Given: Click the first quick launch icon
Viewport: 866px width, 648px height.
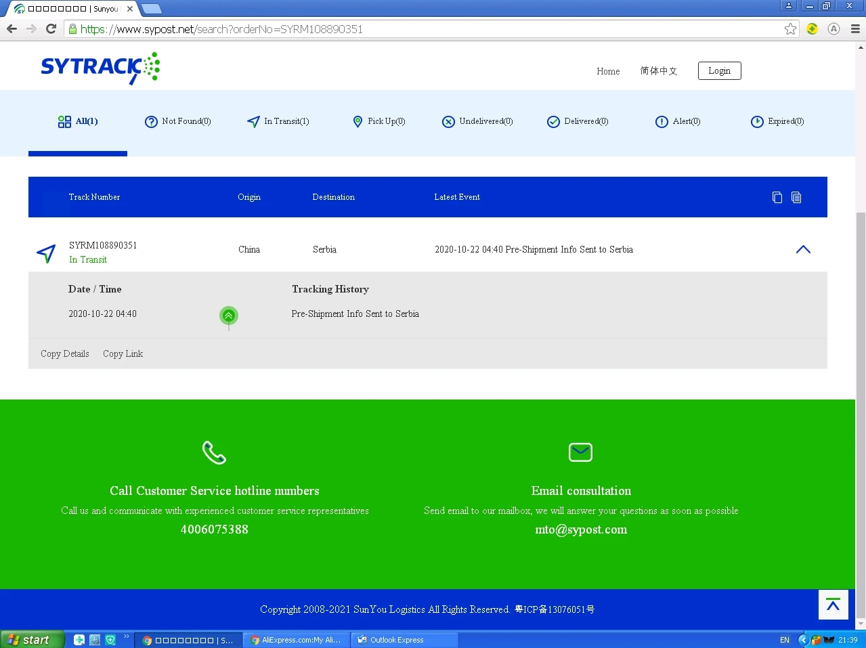Looking at the screenshot, I should click(79, 640).
